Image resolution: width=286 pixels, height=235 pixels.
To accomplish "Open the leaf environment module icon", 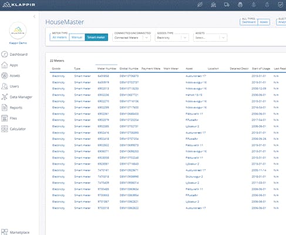I will [200, 5].
